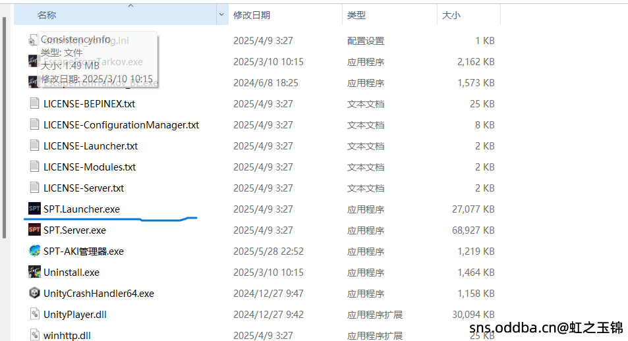Click the LICENSE-Launcher.txt document icon

point(34,145)
